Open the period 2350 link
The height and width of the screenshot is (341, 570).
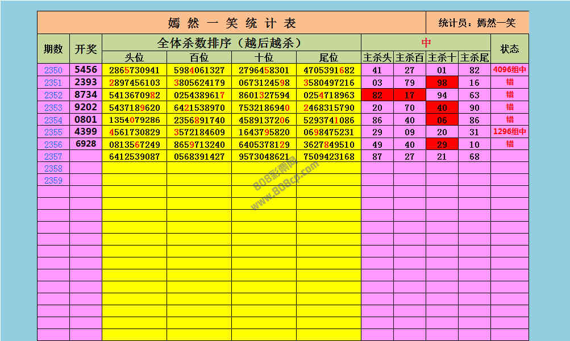click(53, 70)
